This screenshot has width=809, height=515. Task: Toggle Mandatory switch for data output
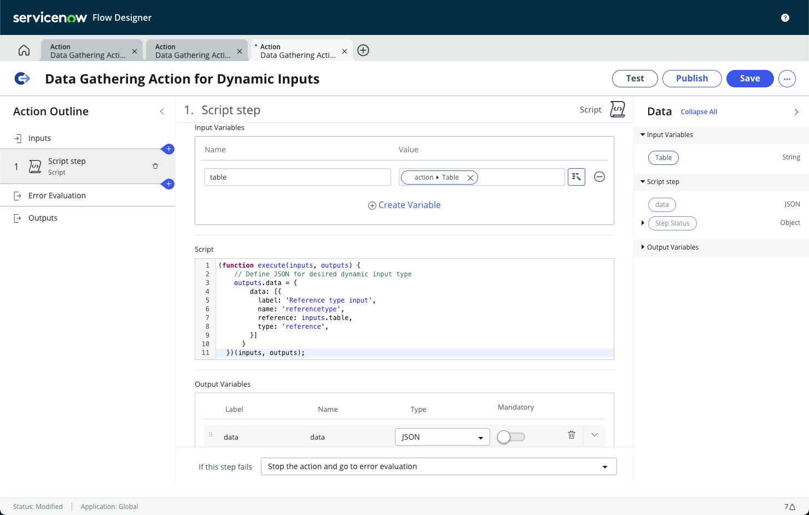point(511,437)
